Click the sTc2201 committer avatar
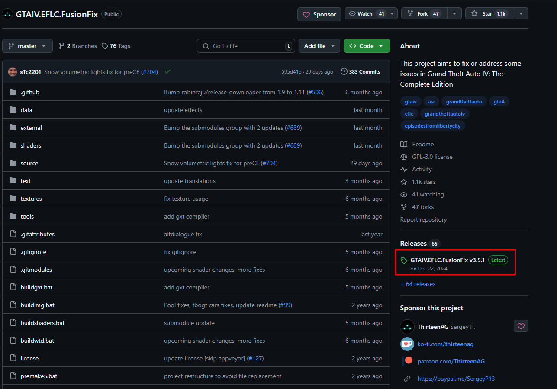The height and width of the screenshot is (389, 557). click(x=13, y=72)
